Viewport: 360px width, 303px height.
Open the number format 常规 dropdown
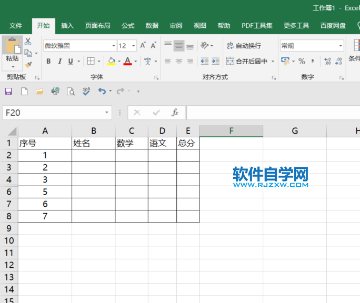pos(341,46)
